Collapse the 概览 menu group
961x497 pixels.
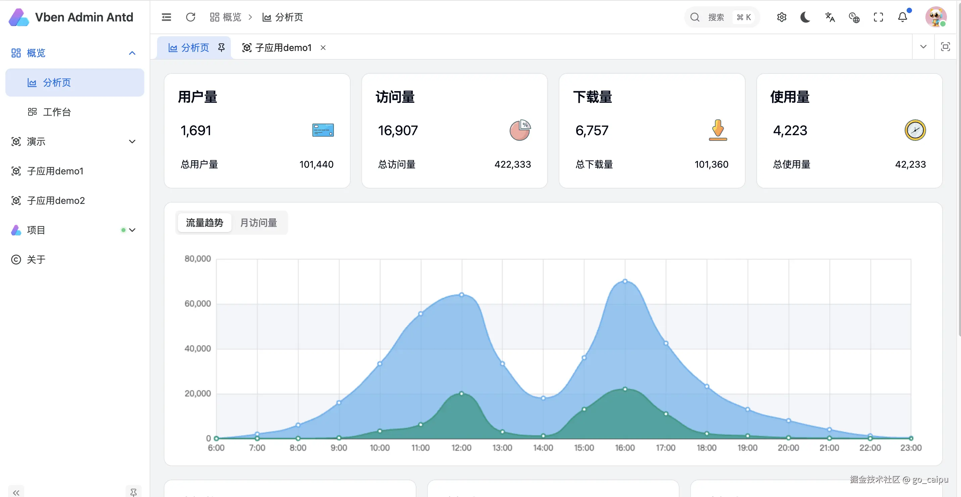pos(132,53)
